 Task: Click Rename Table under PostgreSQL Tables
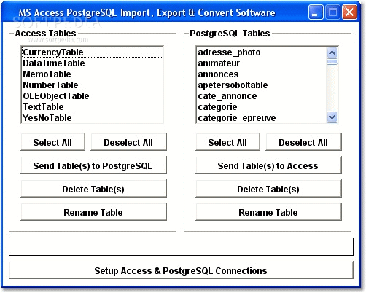tap(268, 212)
